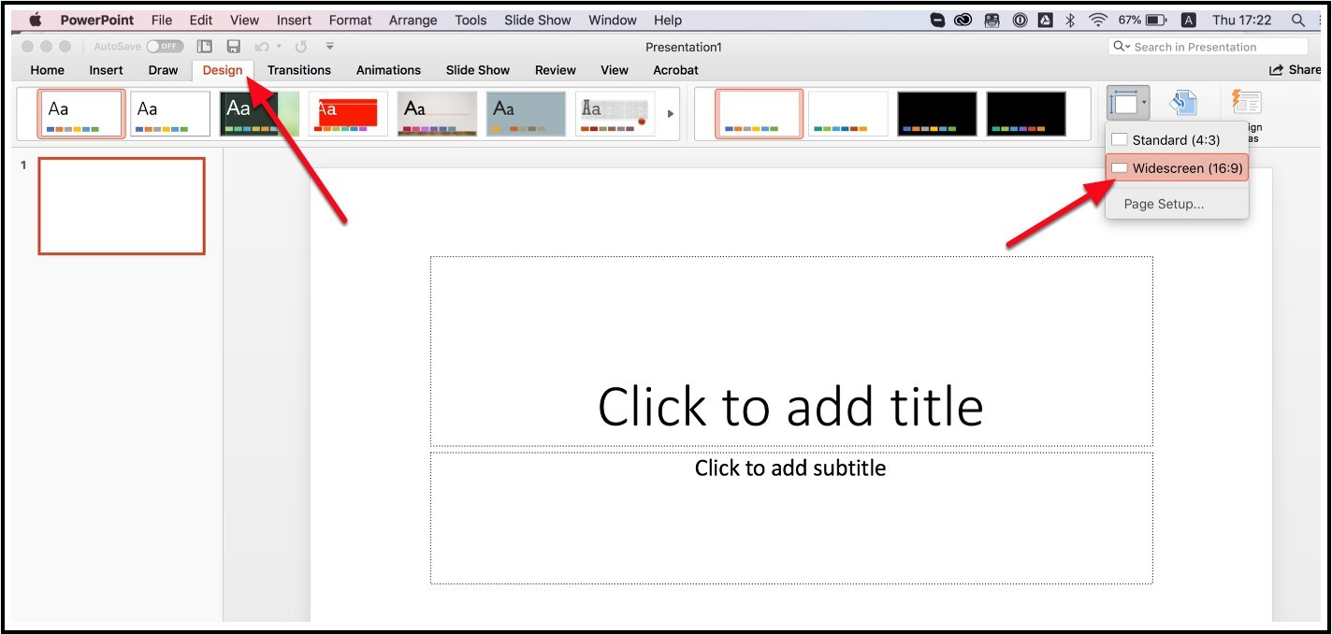Viewport: 1332px width, 634px height.
Task: Select the black variant with colored dots
Action: [936, 114]
